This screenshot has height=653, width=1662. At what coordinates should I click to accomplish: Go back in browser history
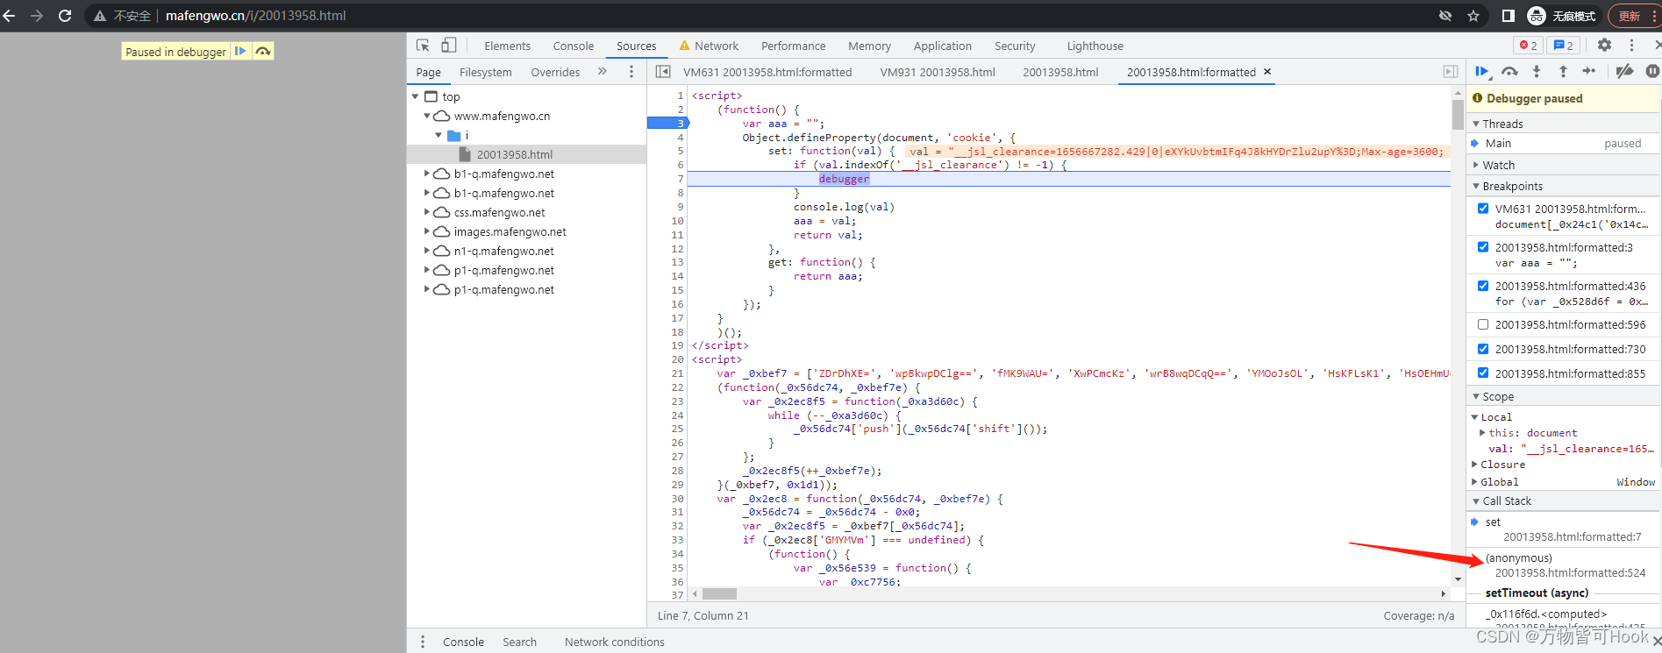9,16
